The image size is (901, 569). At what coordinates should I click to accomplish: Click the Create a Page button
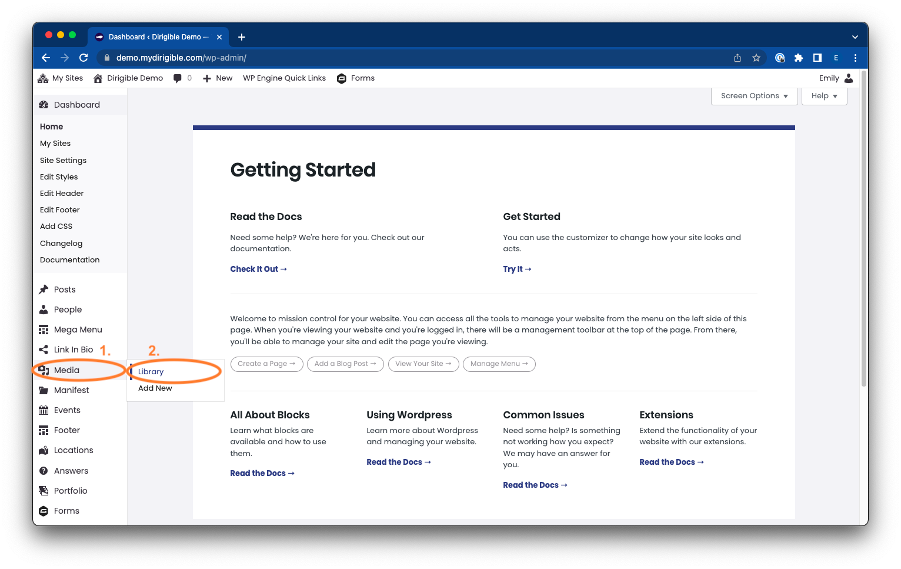(267, 364)
